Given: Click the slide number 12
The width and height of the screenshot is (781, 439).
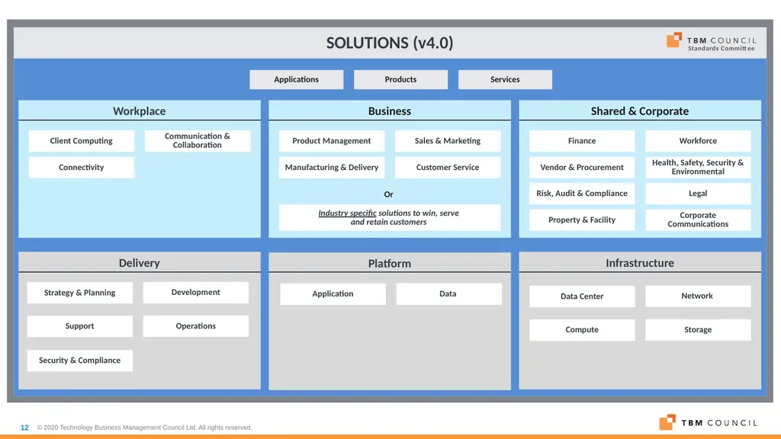Looking at the screenshot, I should coord(24,428).
